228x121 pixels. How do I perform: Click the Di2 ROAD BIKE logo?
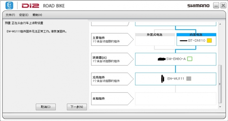tap(43, 6)
